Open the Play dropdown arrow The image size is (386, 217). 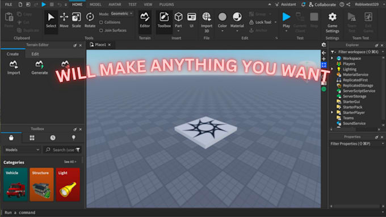pyautogui.click(x=286, y=31)
